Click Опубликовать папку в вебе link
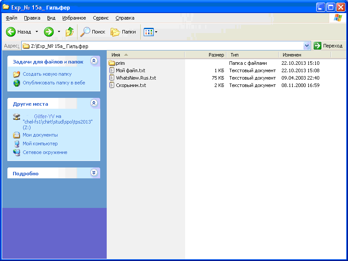Viewport: 348px width, 261px height. click(54, 83)
